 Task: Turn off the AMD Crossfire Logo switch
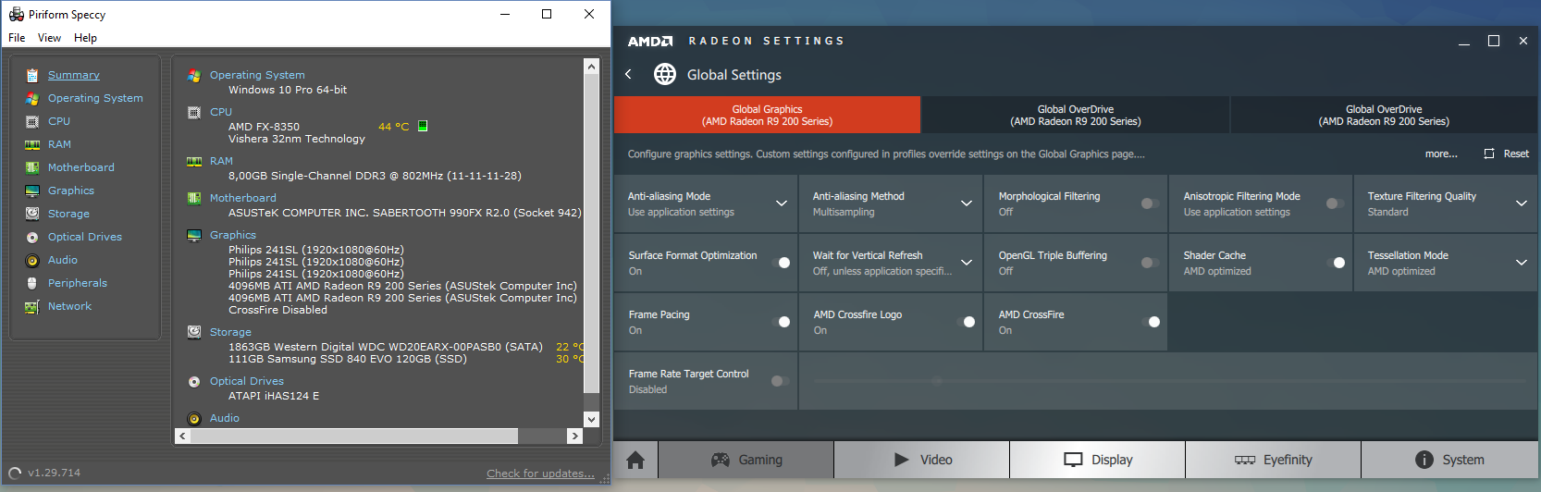click(966, 322)
